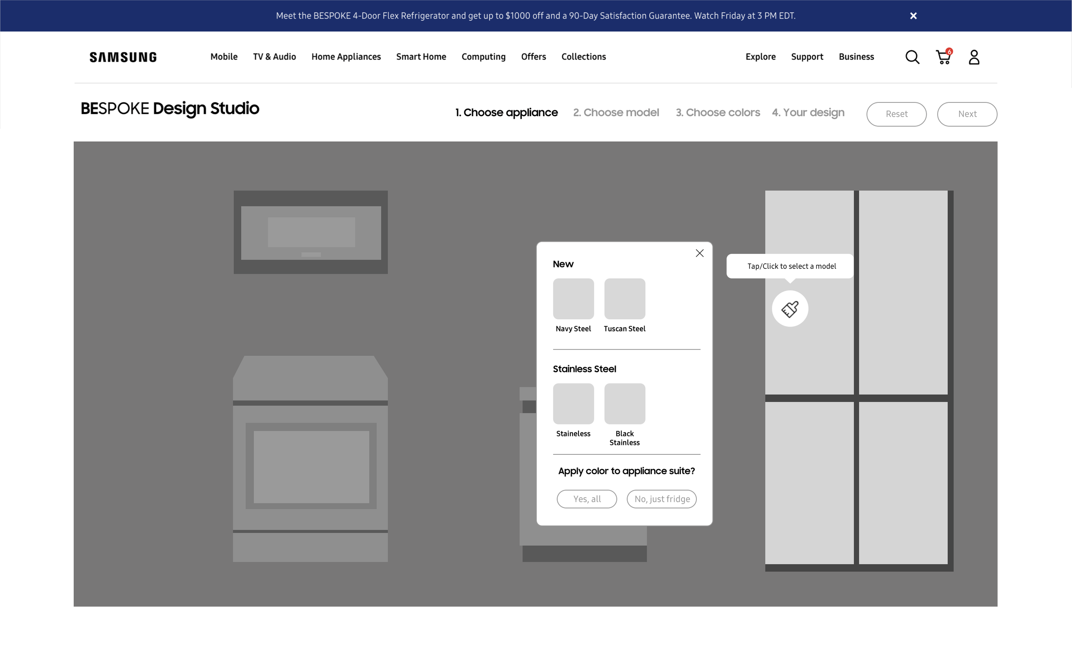Choose the Black Stainless swatch
The width and height of the screenshot is (1072, 664).
click(x=624, y=403)
